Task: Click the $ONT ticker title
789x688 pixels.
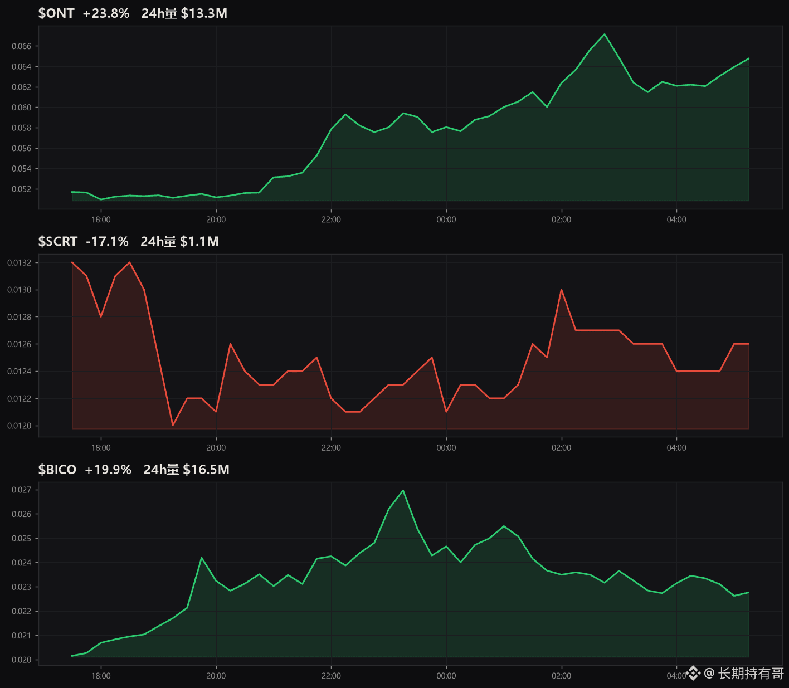Action: coord(56,13)
